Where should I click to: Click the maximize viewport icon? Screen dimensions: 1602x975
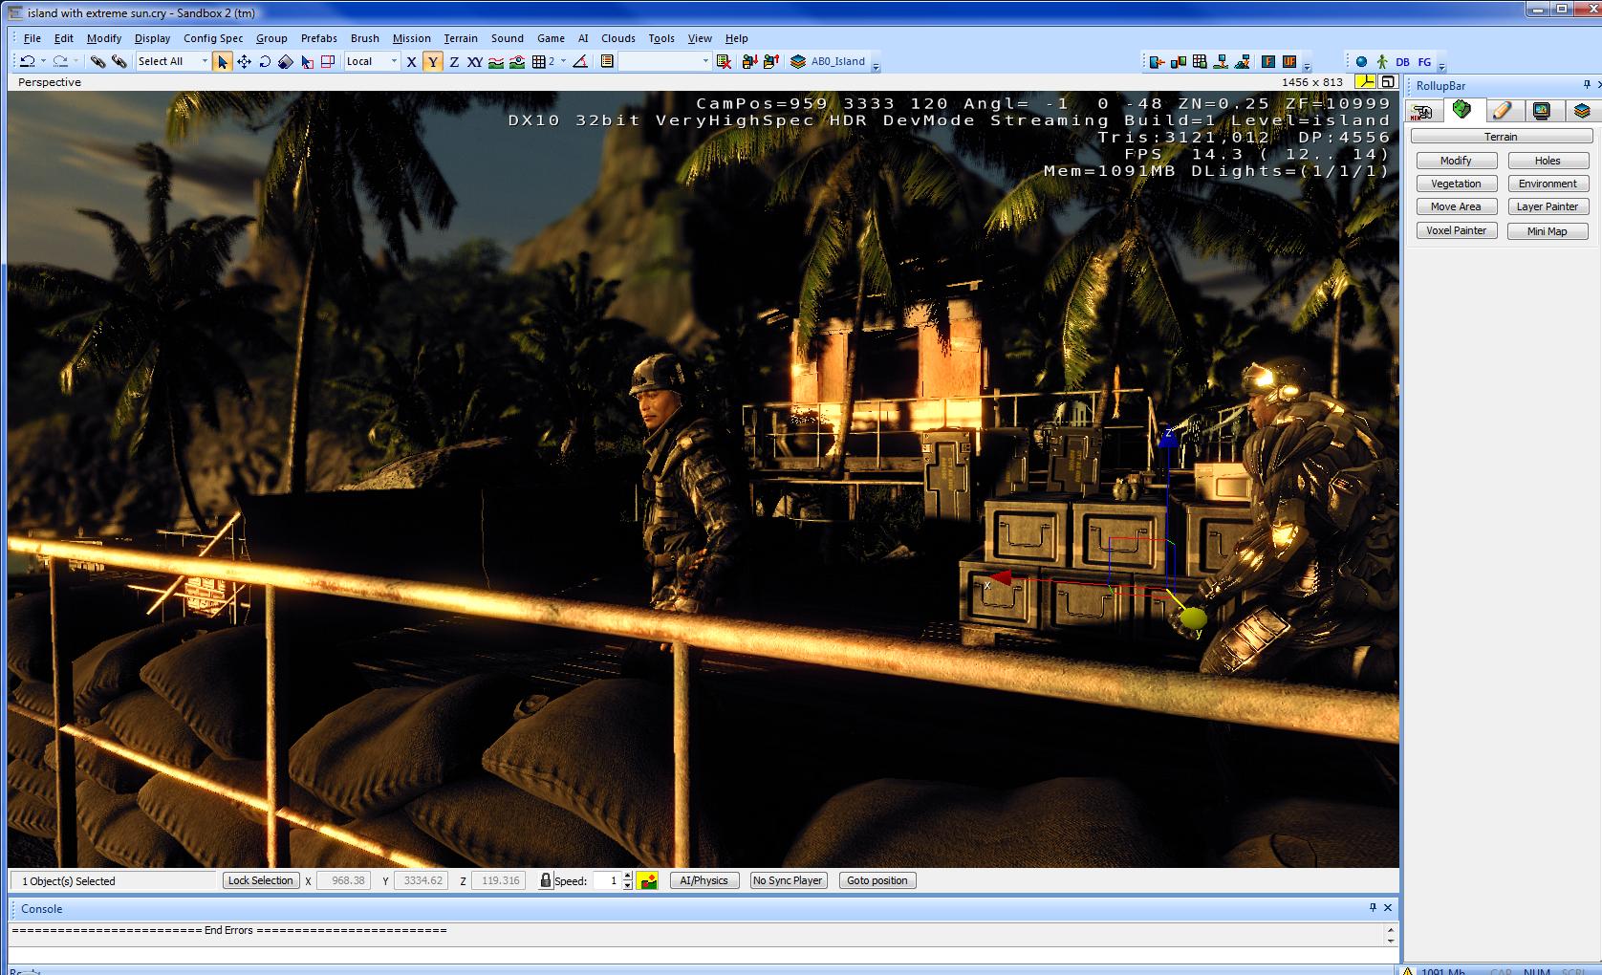(1388, 82)
